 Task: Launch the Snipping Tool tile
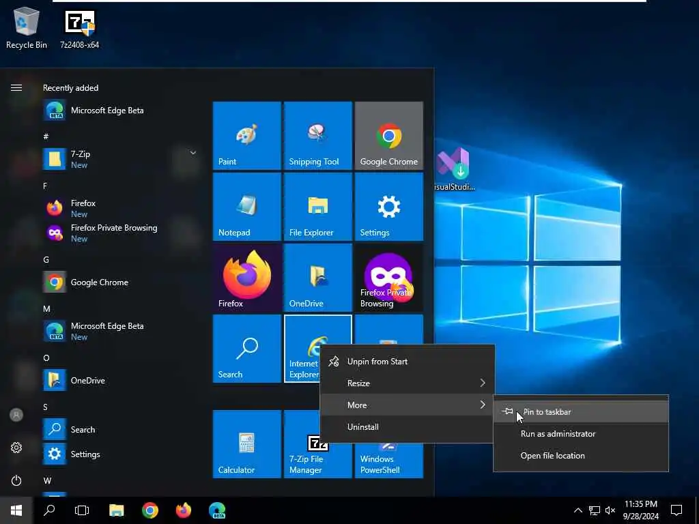318,136
